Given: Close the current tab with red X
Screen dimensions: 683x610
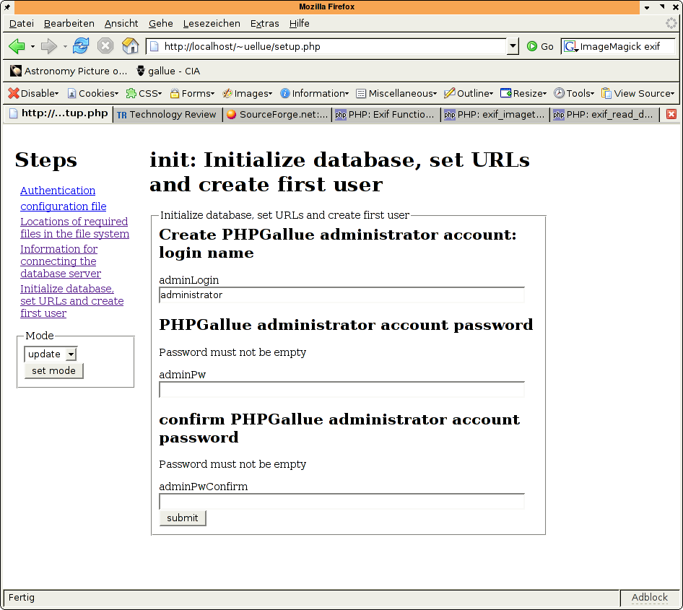Looking at the screenshot, I should (x=671, y=114).
